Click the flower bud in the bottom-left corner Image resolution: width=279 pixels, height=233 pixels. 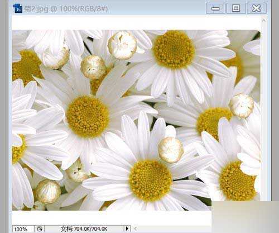coord(49,192)
